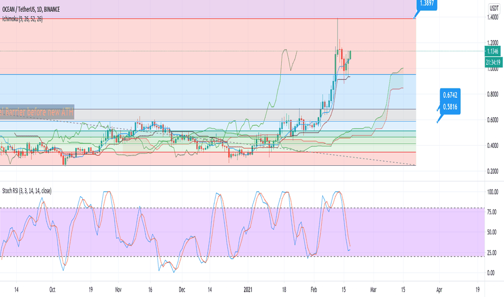Click the current price tag 1.1346
The width and height of the screenshot is (504, 297).
493,51
